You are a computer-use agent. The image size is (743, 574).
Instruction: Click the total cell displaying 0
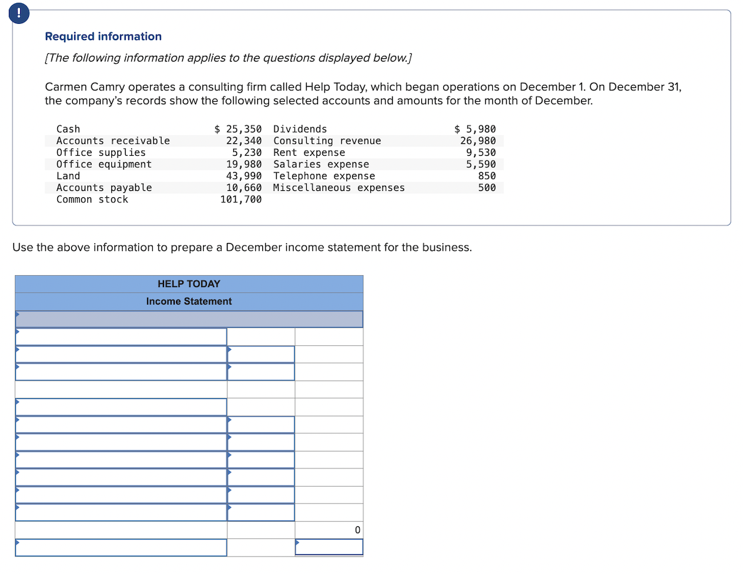[x=329, y=529]
